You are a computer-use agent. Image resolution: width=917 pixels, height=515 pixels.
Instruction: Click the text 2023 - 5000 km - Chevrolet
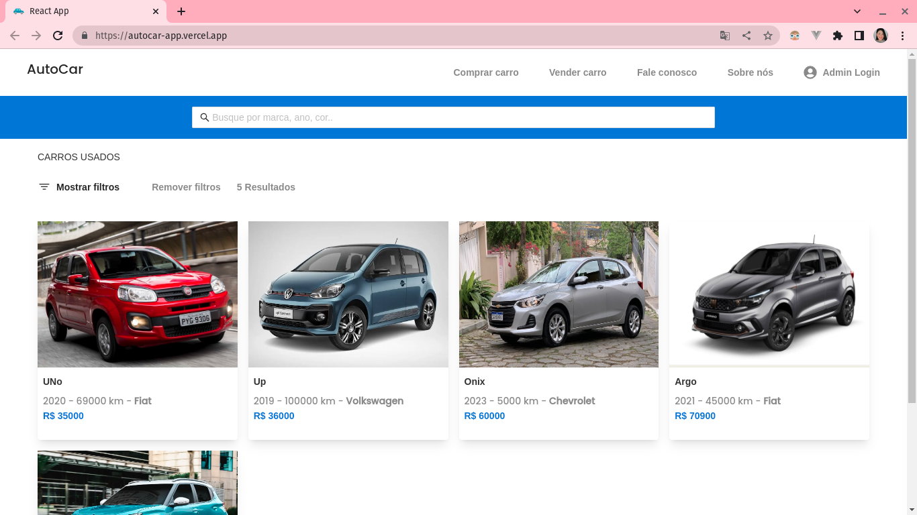[530, 401]
